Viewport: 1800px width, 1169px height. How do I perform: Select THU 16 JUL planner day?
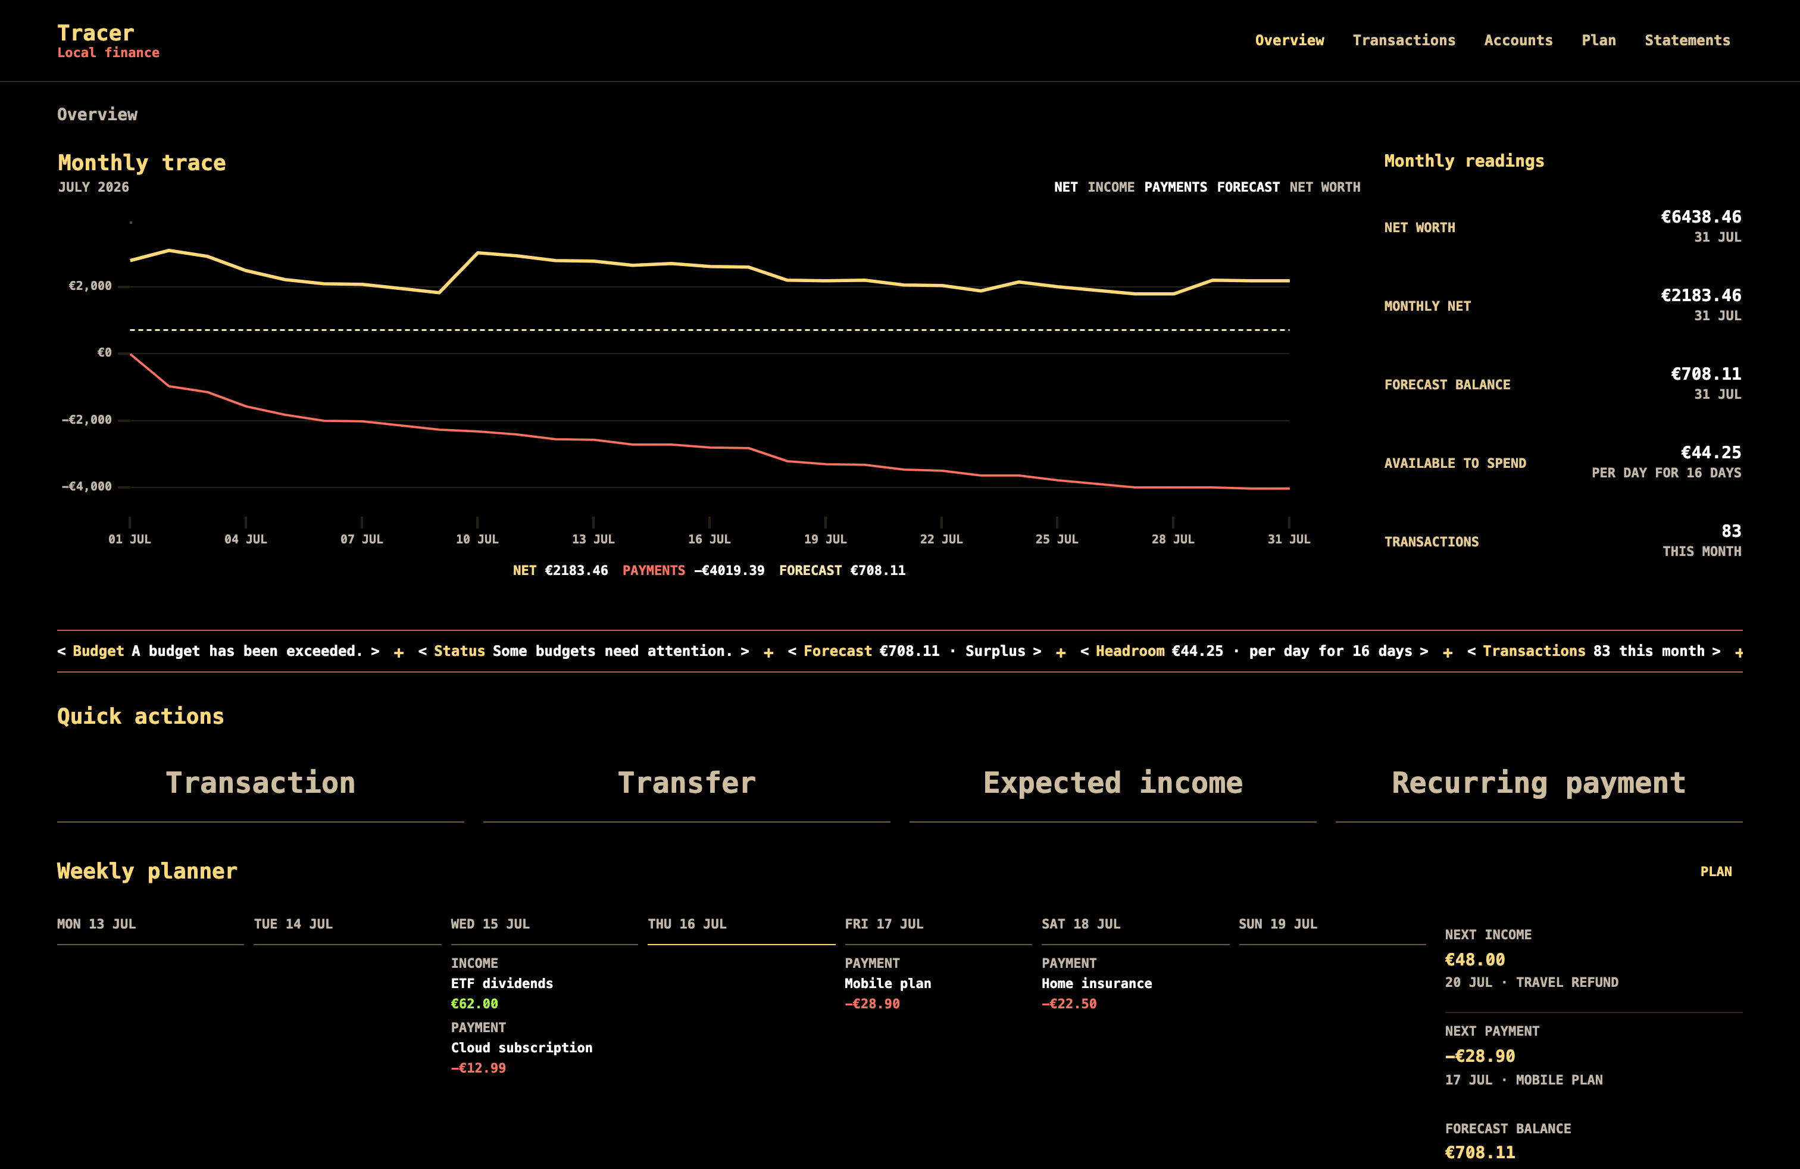(687, 924)
